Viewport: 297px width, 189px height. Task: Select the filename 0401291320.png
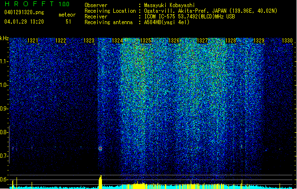[x=24, y=12]
